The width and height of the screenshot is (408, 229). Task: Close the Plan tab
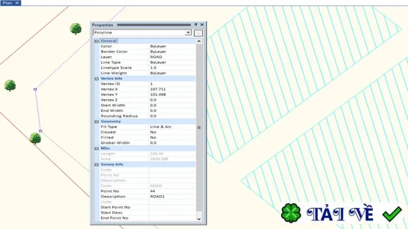(x=17, y=3)
